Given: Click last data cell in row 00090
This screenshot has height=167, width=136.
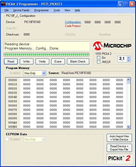Looking at the screenshot, I should point(120,118).
